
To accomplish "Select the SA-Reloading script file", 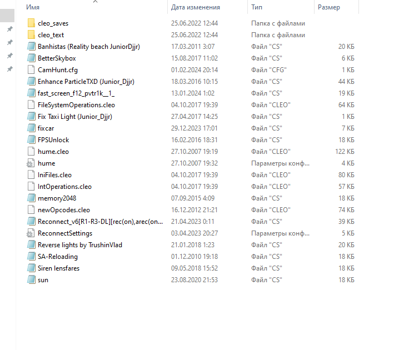I will [x=58, y=257].
